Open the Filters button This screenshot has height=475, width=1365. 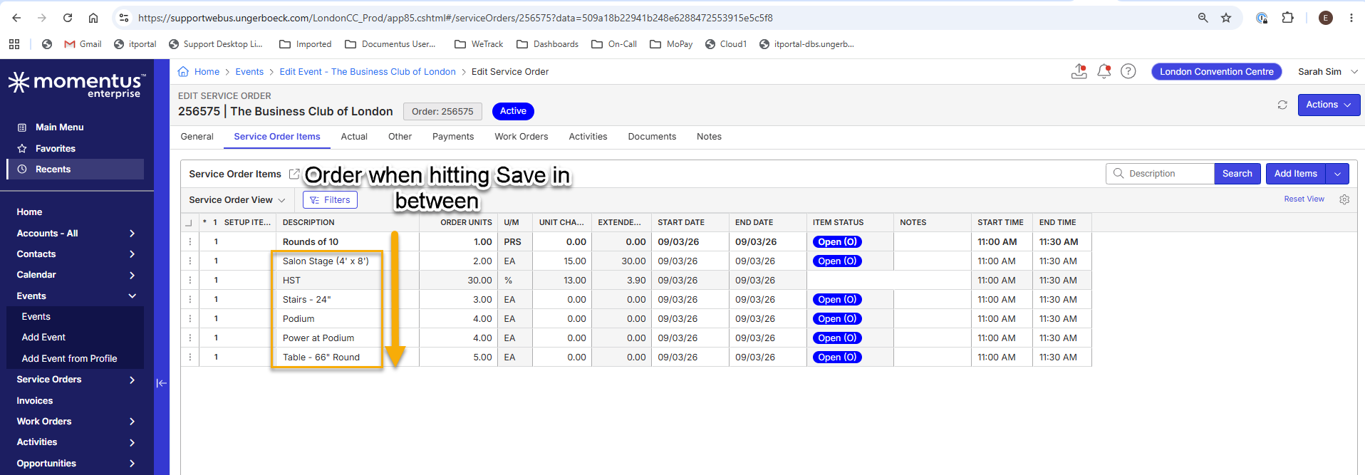click(x=330, y=200)
